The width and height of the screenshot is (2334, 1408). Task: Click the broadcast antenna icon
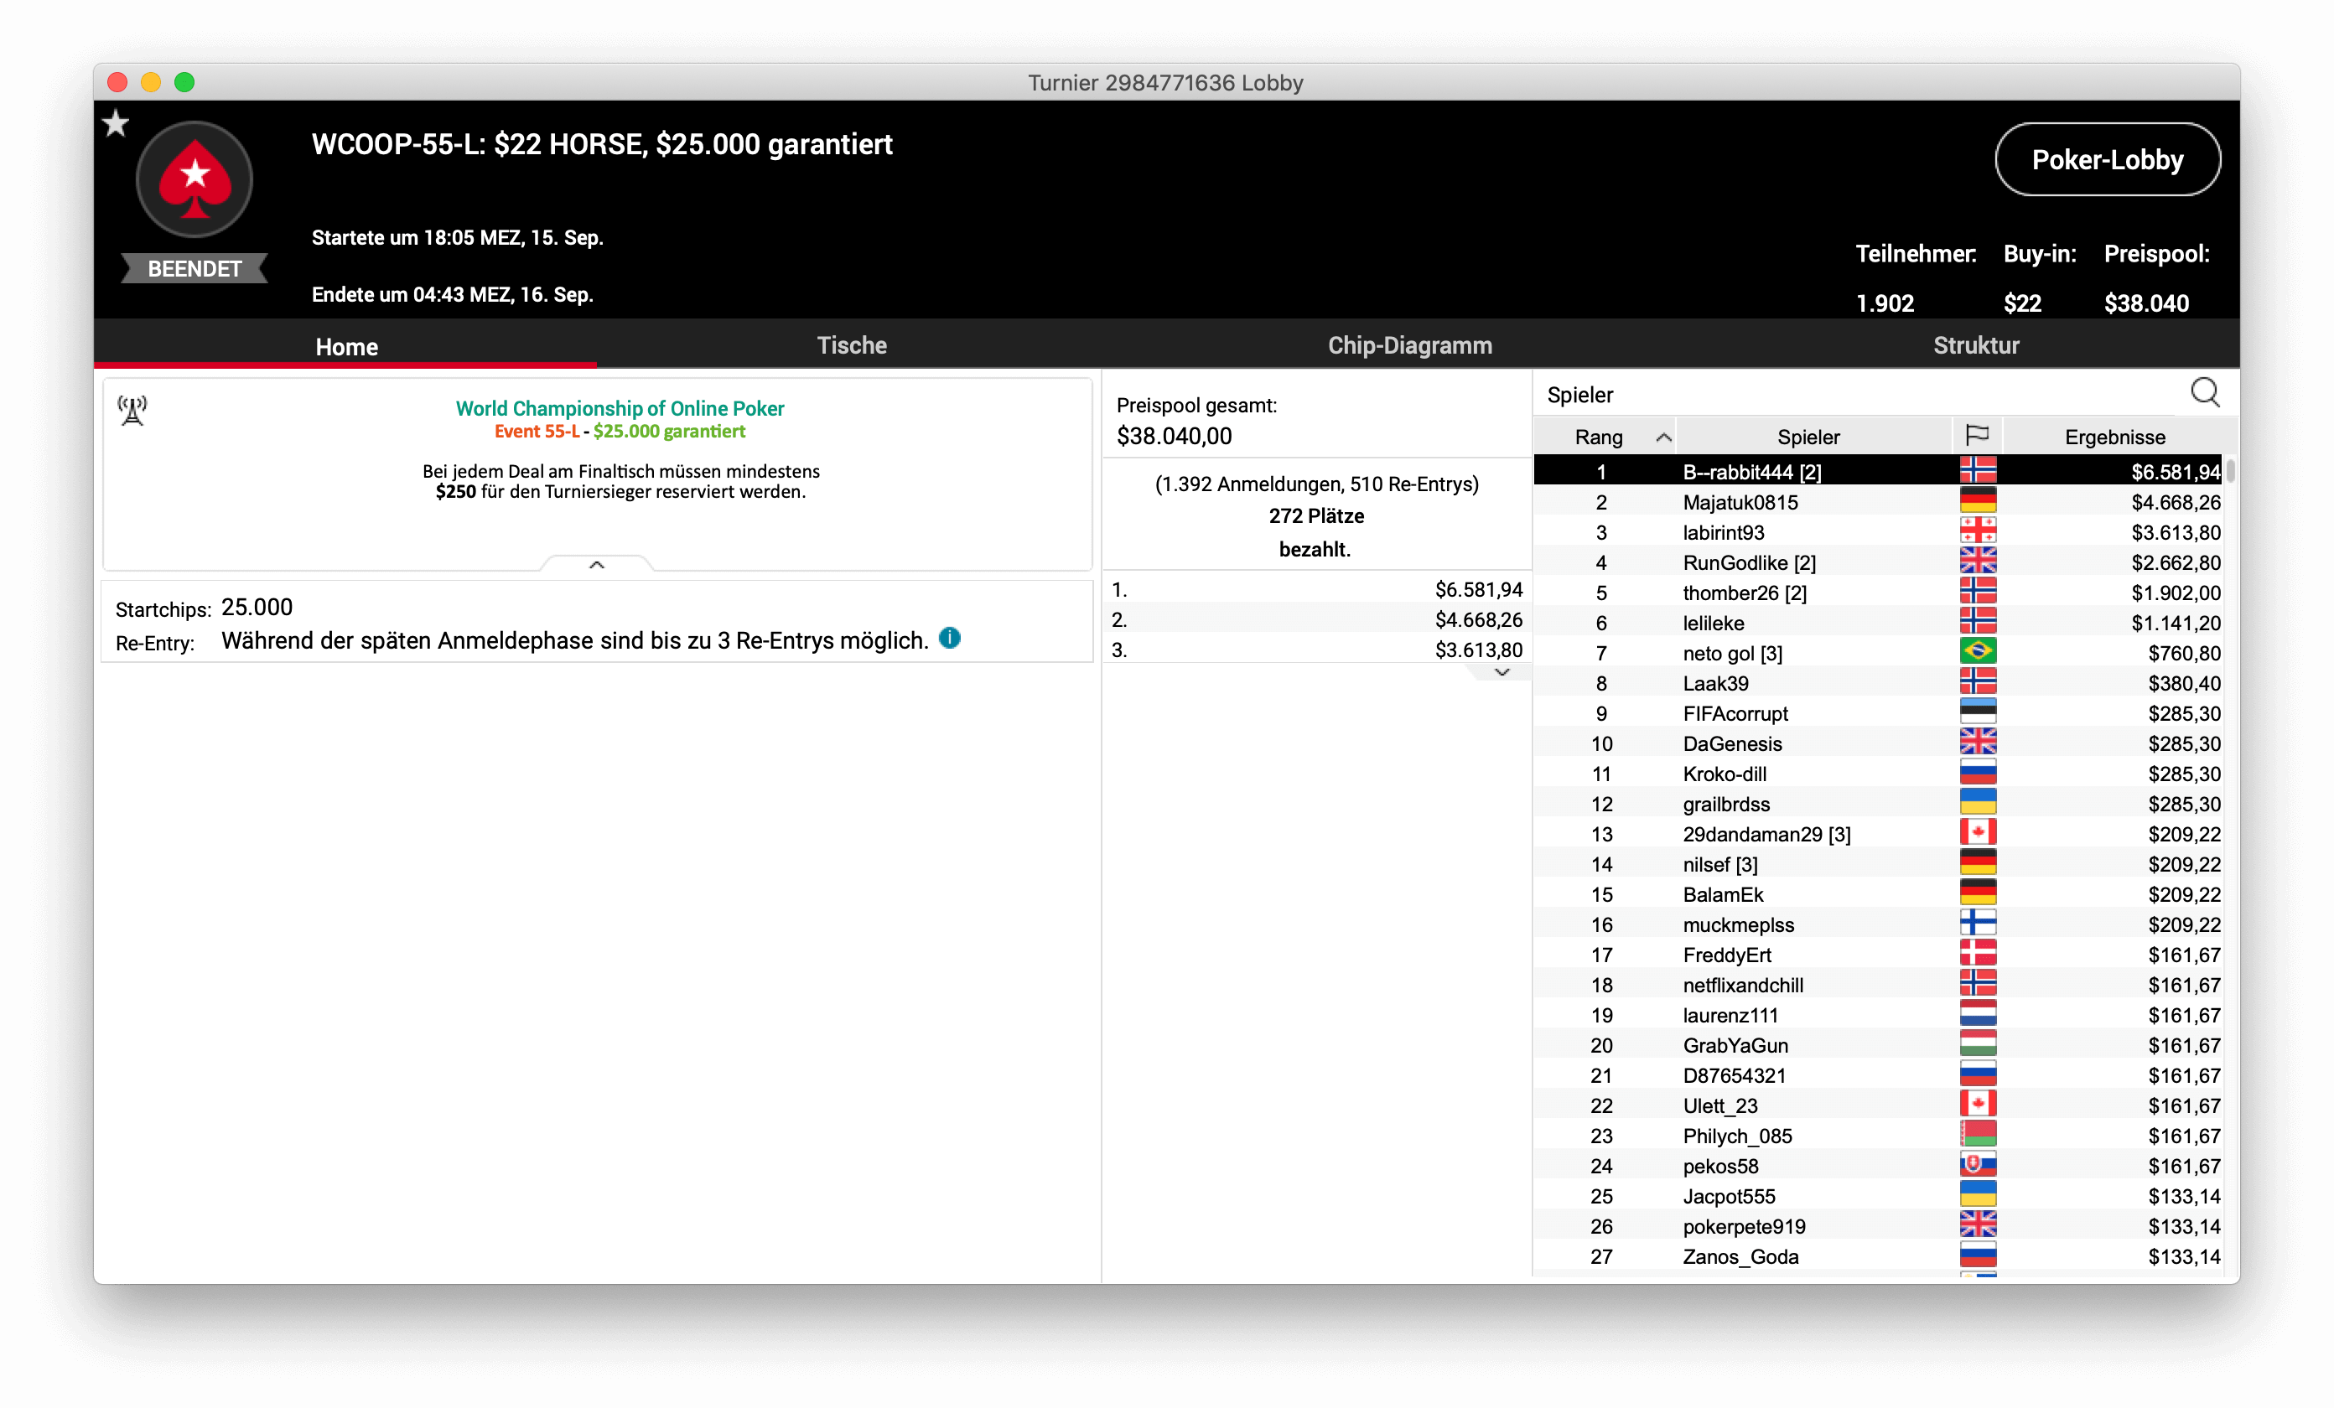point(132,410)
